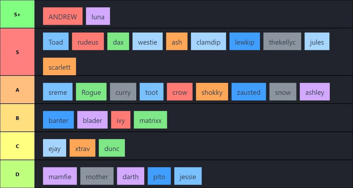
Task: Select the sreme tile in A tier
Action: point(58,92)
